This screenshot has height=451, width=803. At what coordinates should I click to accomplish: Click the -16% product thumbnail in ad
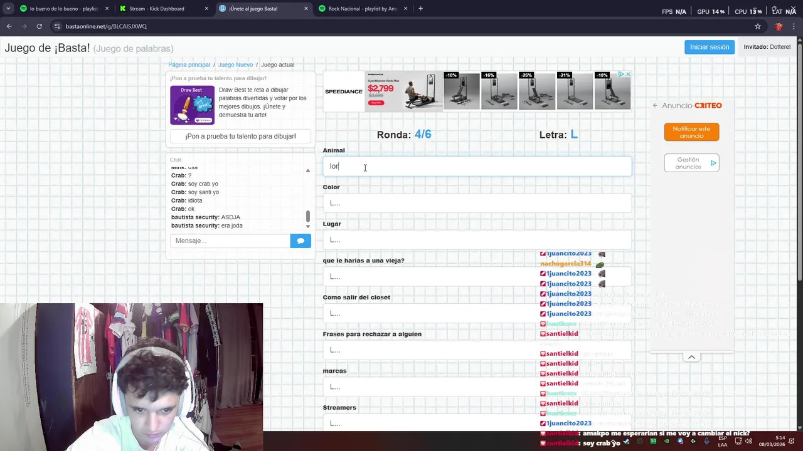pyautogui.click(x=499, y=91)
